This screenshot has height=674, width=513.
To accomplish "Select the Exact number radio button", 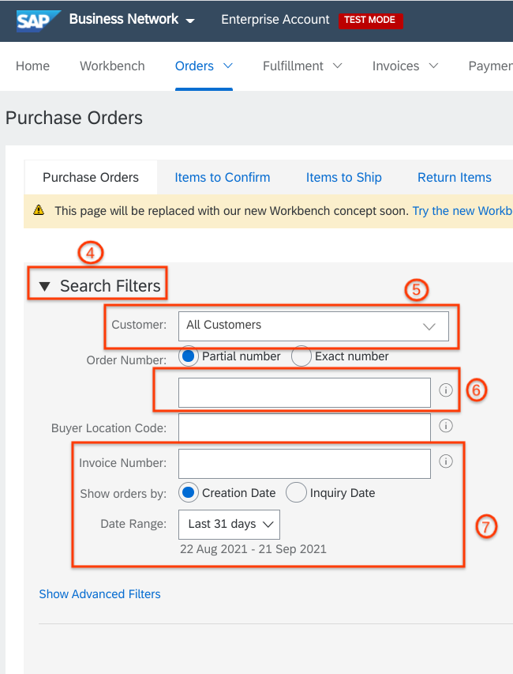I will click(301, 356).
